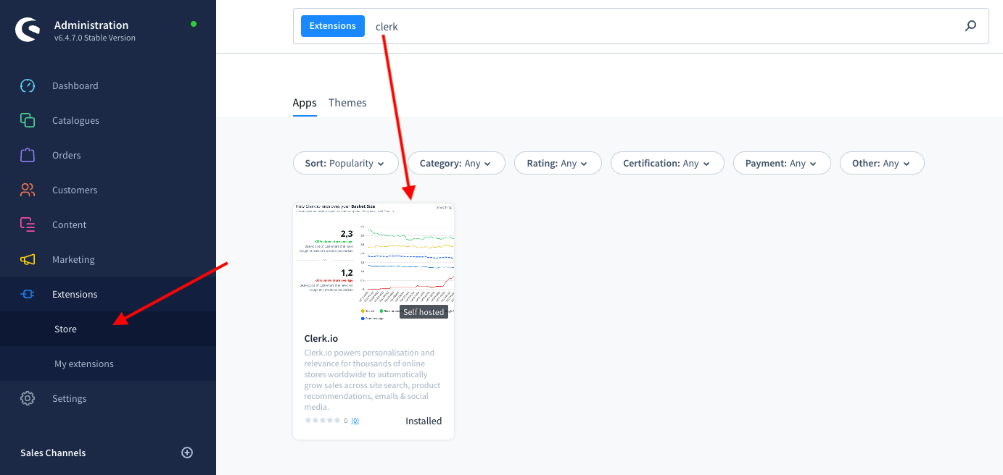Click the Settings gear icon
Viewport: 1003px width, 475px height.
pyautogui.click(x=28, y=398)
